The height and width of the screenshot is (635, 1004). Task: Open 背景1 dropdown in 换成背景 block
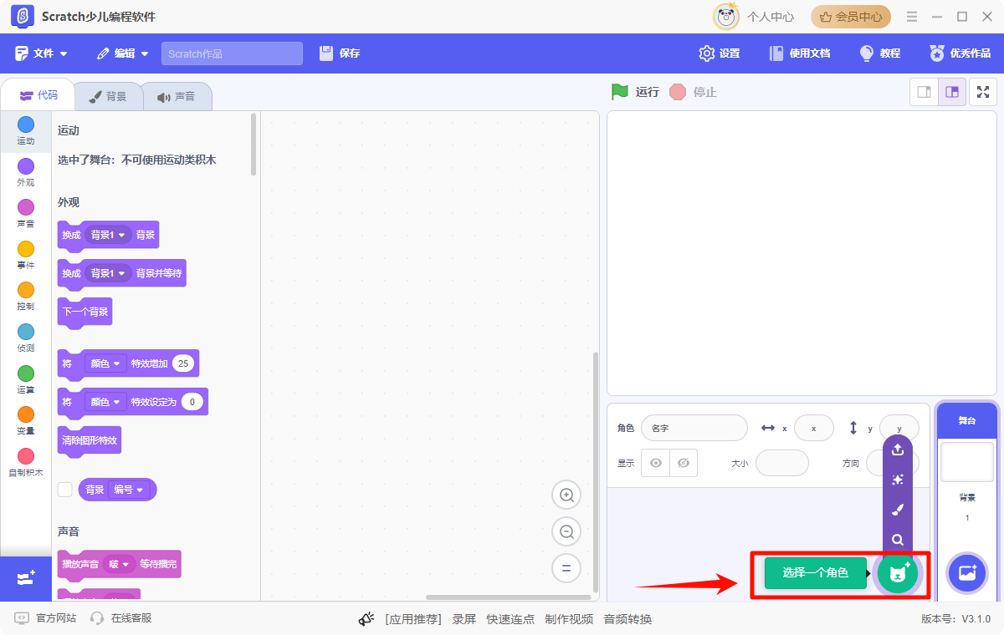point(108,235)
